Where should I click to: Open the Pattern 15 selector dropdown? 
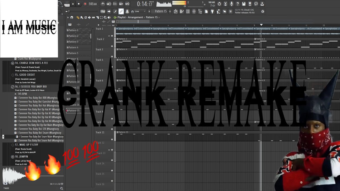click(x=161, y=11)
